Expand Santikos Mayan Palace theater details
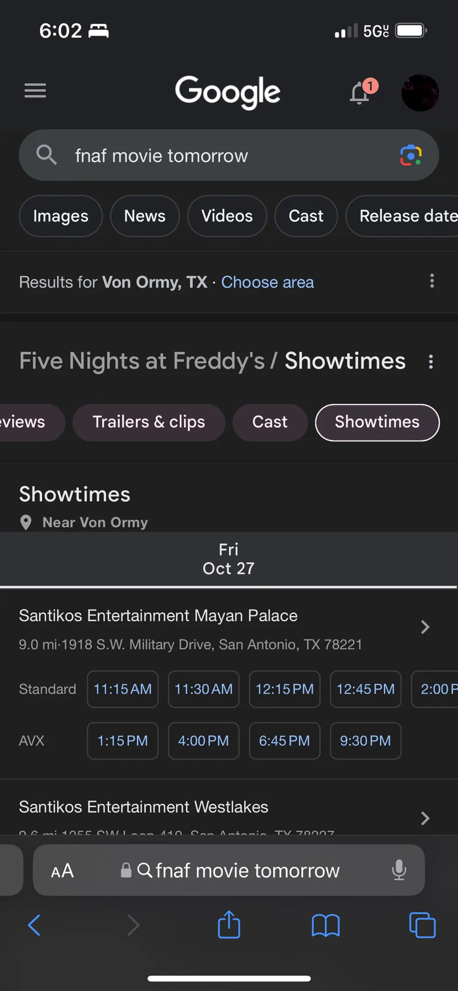Viewport: 458px width, 991px height. pos(425,627)
